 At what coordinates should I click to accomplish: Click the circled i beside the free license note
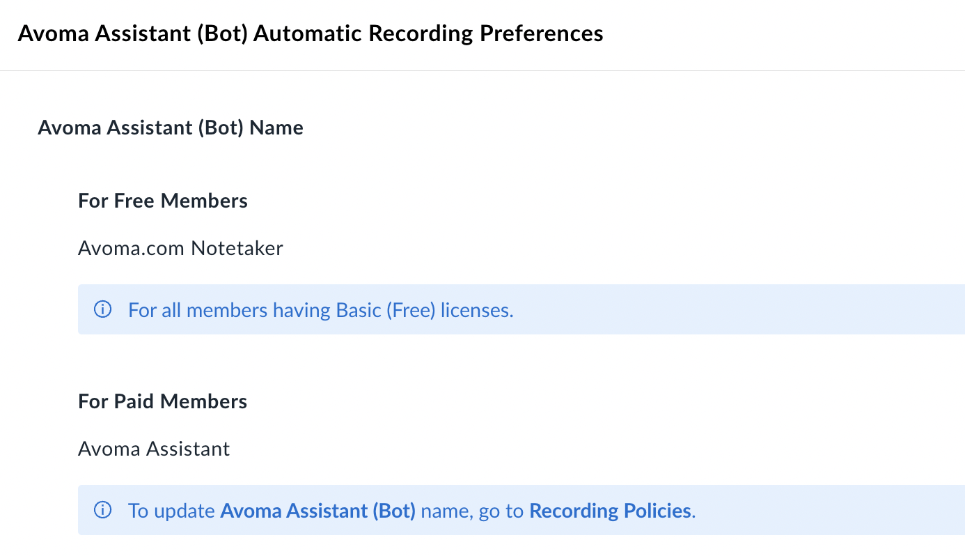pos(102,309)
